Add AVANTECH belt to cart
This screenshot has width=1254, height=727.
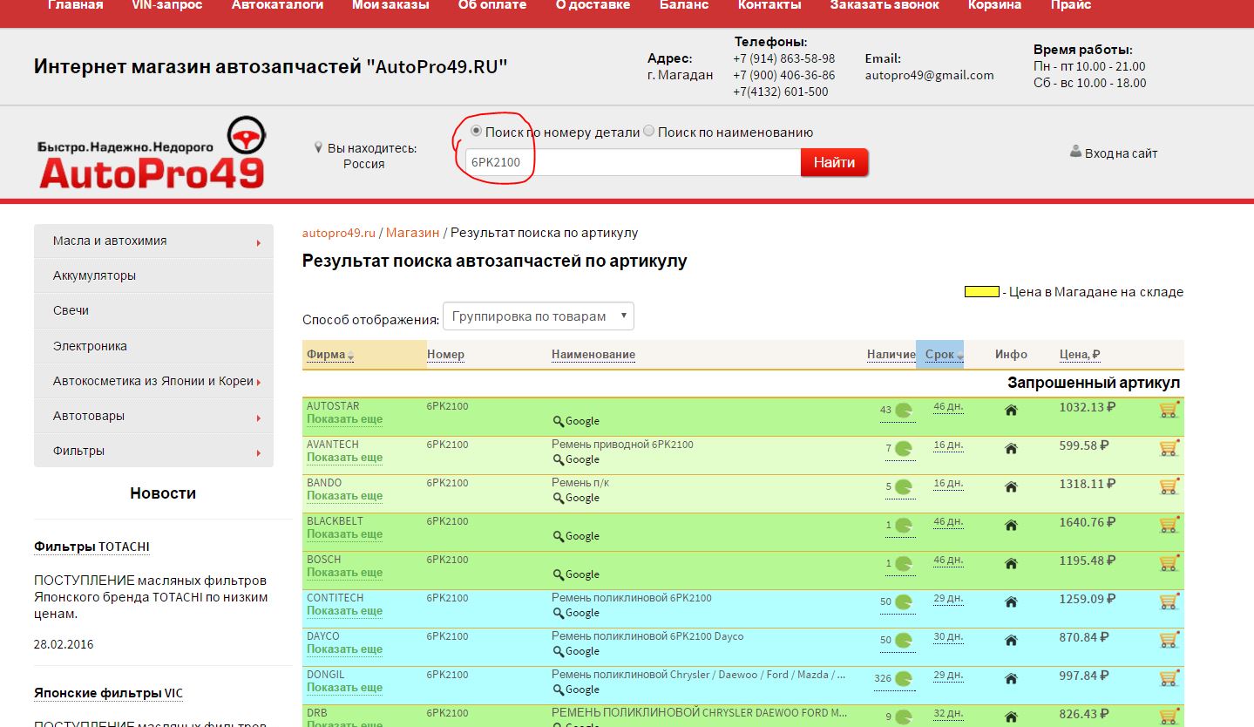click(x=1169, y=448)
